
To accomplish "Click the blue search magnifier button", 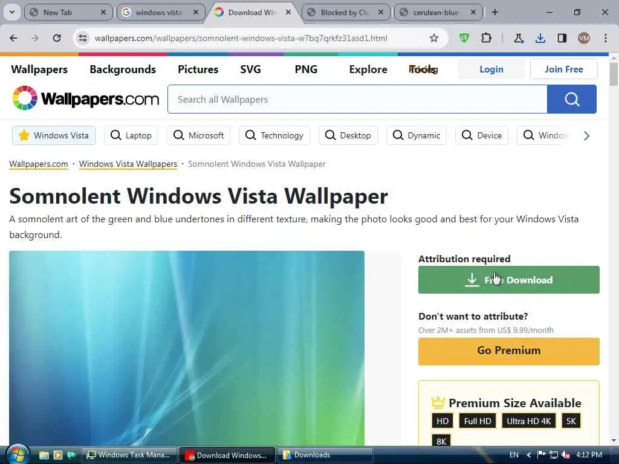I will pyautogui.click(x=572, y=99).
